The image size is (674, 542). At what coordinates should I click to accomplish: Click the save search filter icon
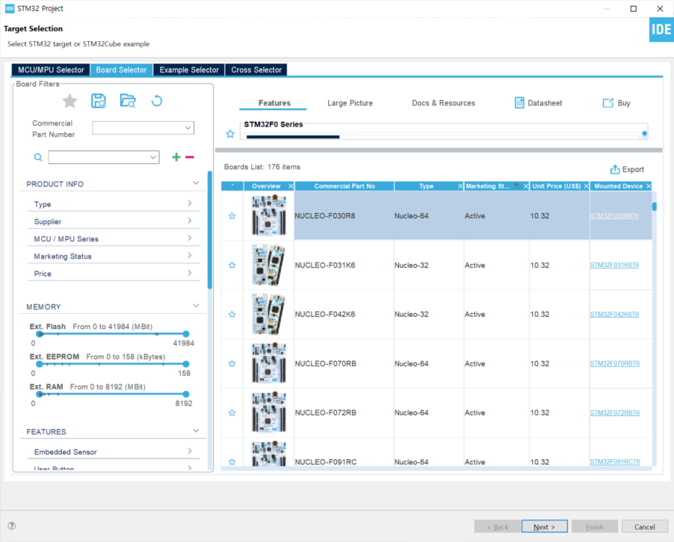click(x=99, y=101)
